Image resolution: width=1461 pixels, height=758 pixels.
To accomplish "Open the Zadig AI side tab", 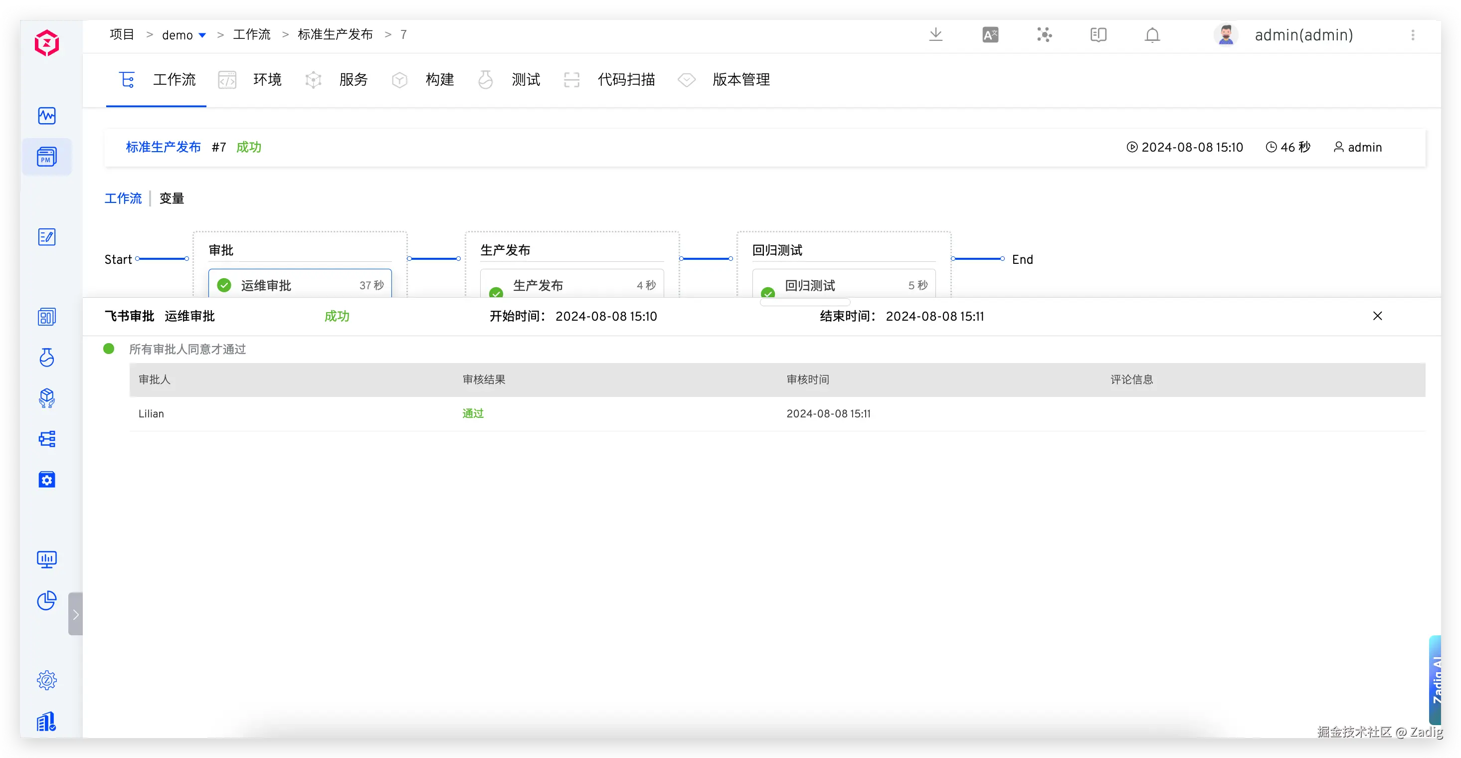I will click(x=1435, y=680).
